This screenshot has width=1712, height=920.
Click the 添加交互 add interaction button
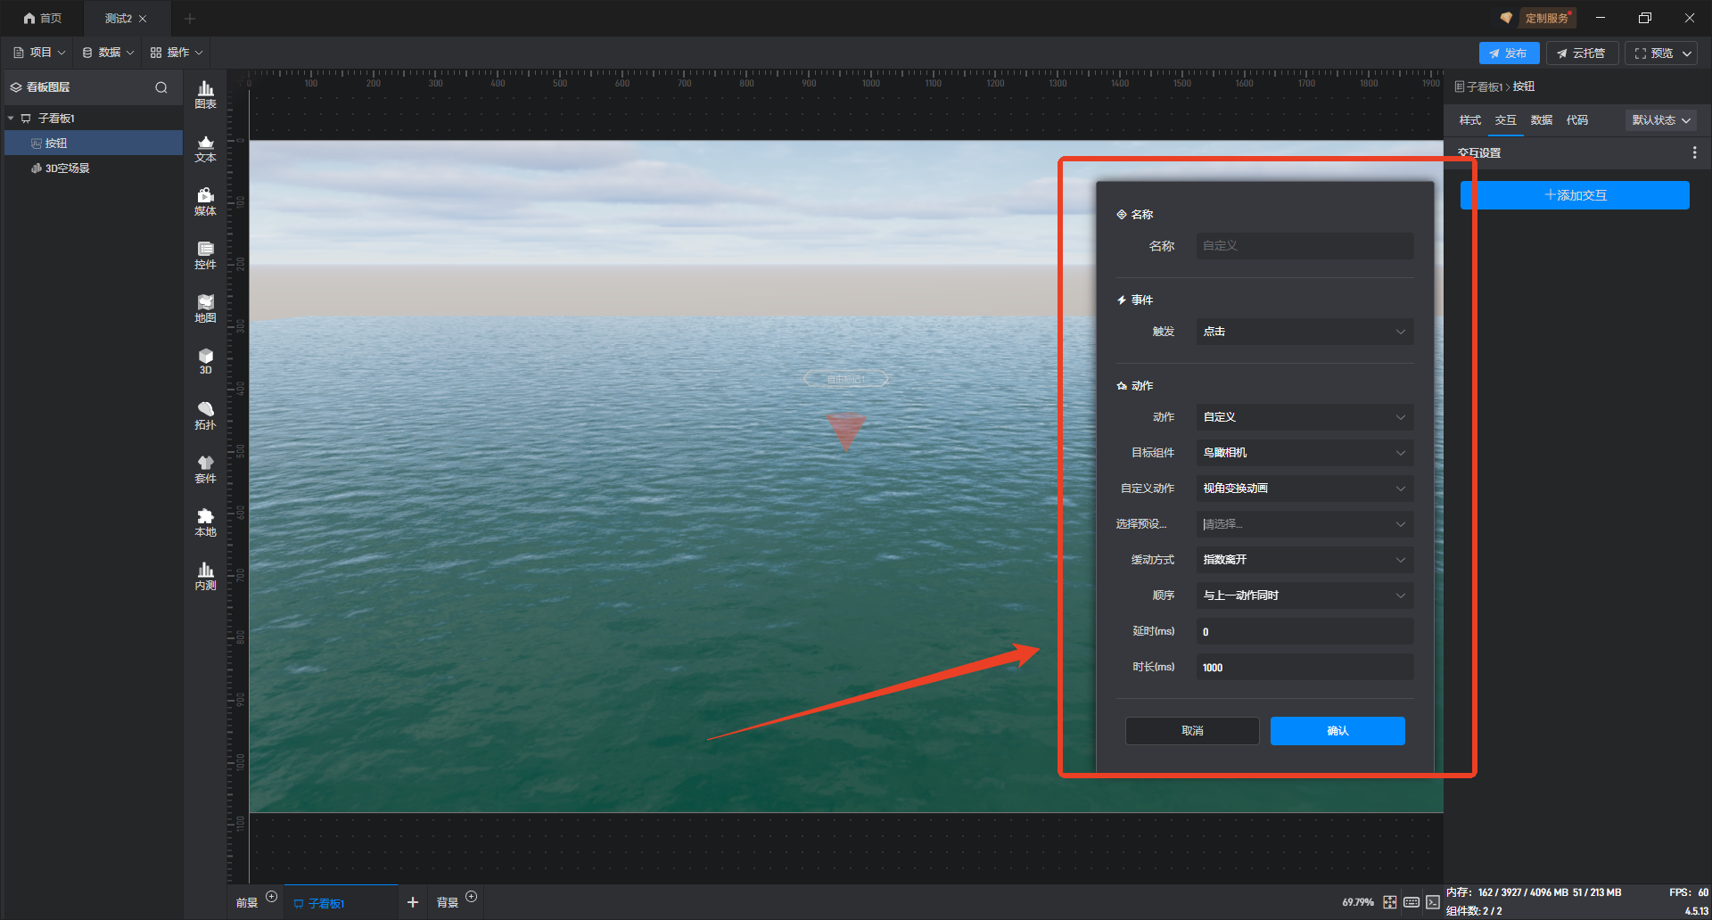coord(1575,195)
